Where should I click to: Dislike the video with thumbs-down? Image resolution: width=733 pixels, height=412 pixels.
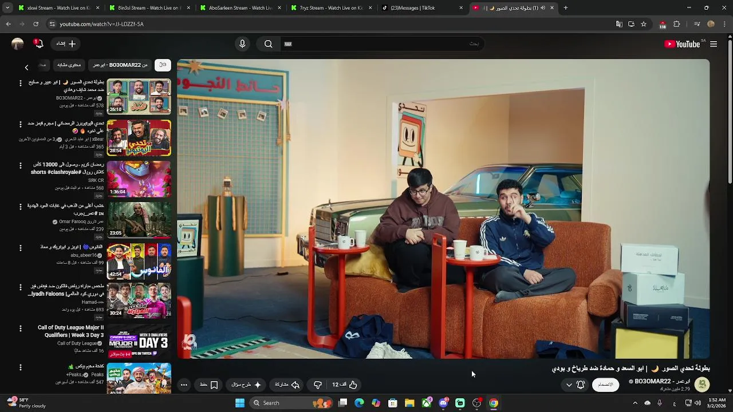coord(318,385)
